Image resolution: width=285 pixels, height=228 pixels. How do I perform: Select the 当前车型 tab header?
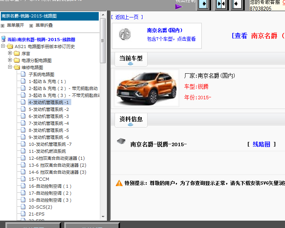[131, 59]
